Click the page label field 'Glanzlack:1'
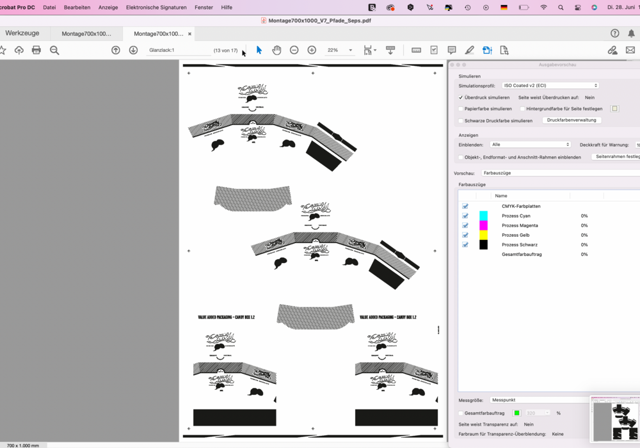The height and width of the screenshot is (448, 640). [178, 50]
